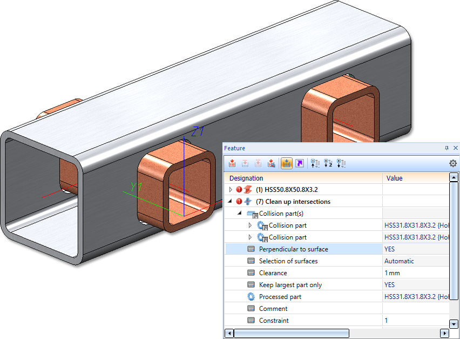
Task: Select the Processed part label
Action: [280, 297]
